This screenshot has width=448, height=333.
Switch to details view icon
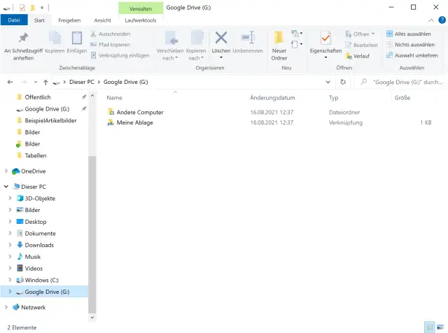429,327
